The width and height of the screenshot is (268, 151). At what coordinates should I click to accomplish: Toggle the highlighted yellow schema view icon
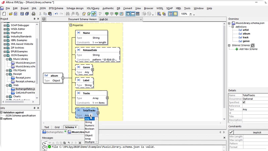[175, 14]
